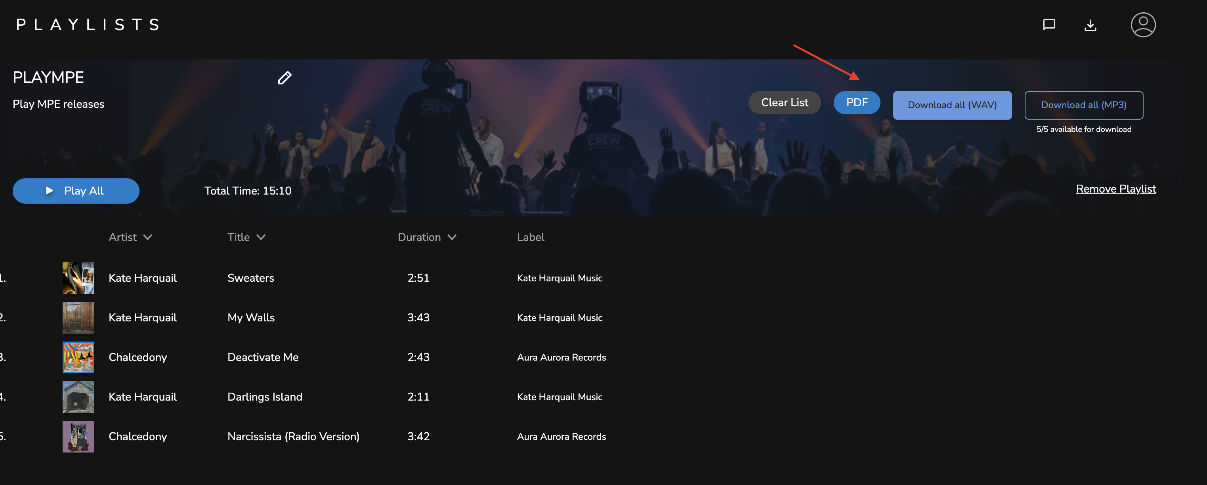Open Narcissista album artwork thumbnail
Image resolution: width=1207 pixels, height=485 pixels.
click(78, 436)
